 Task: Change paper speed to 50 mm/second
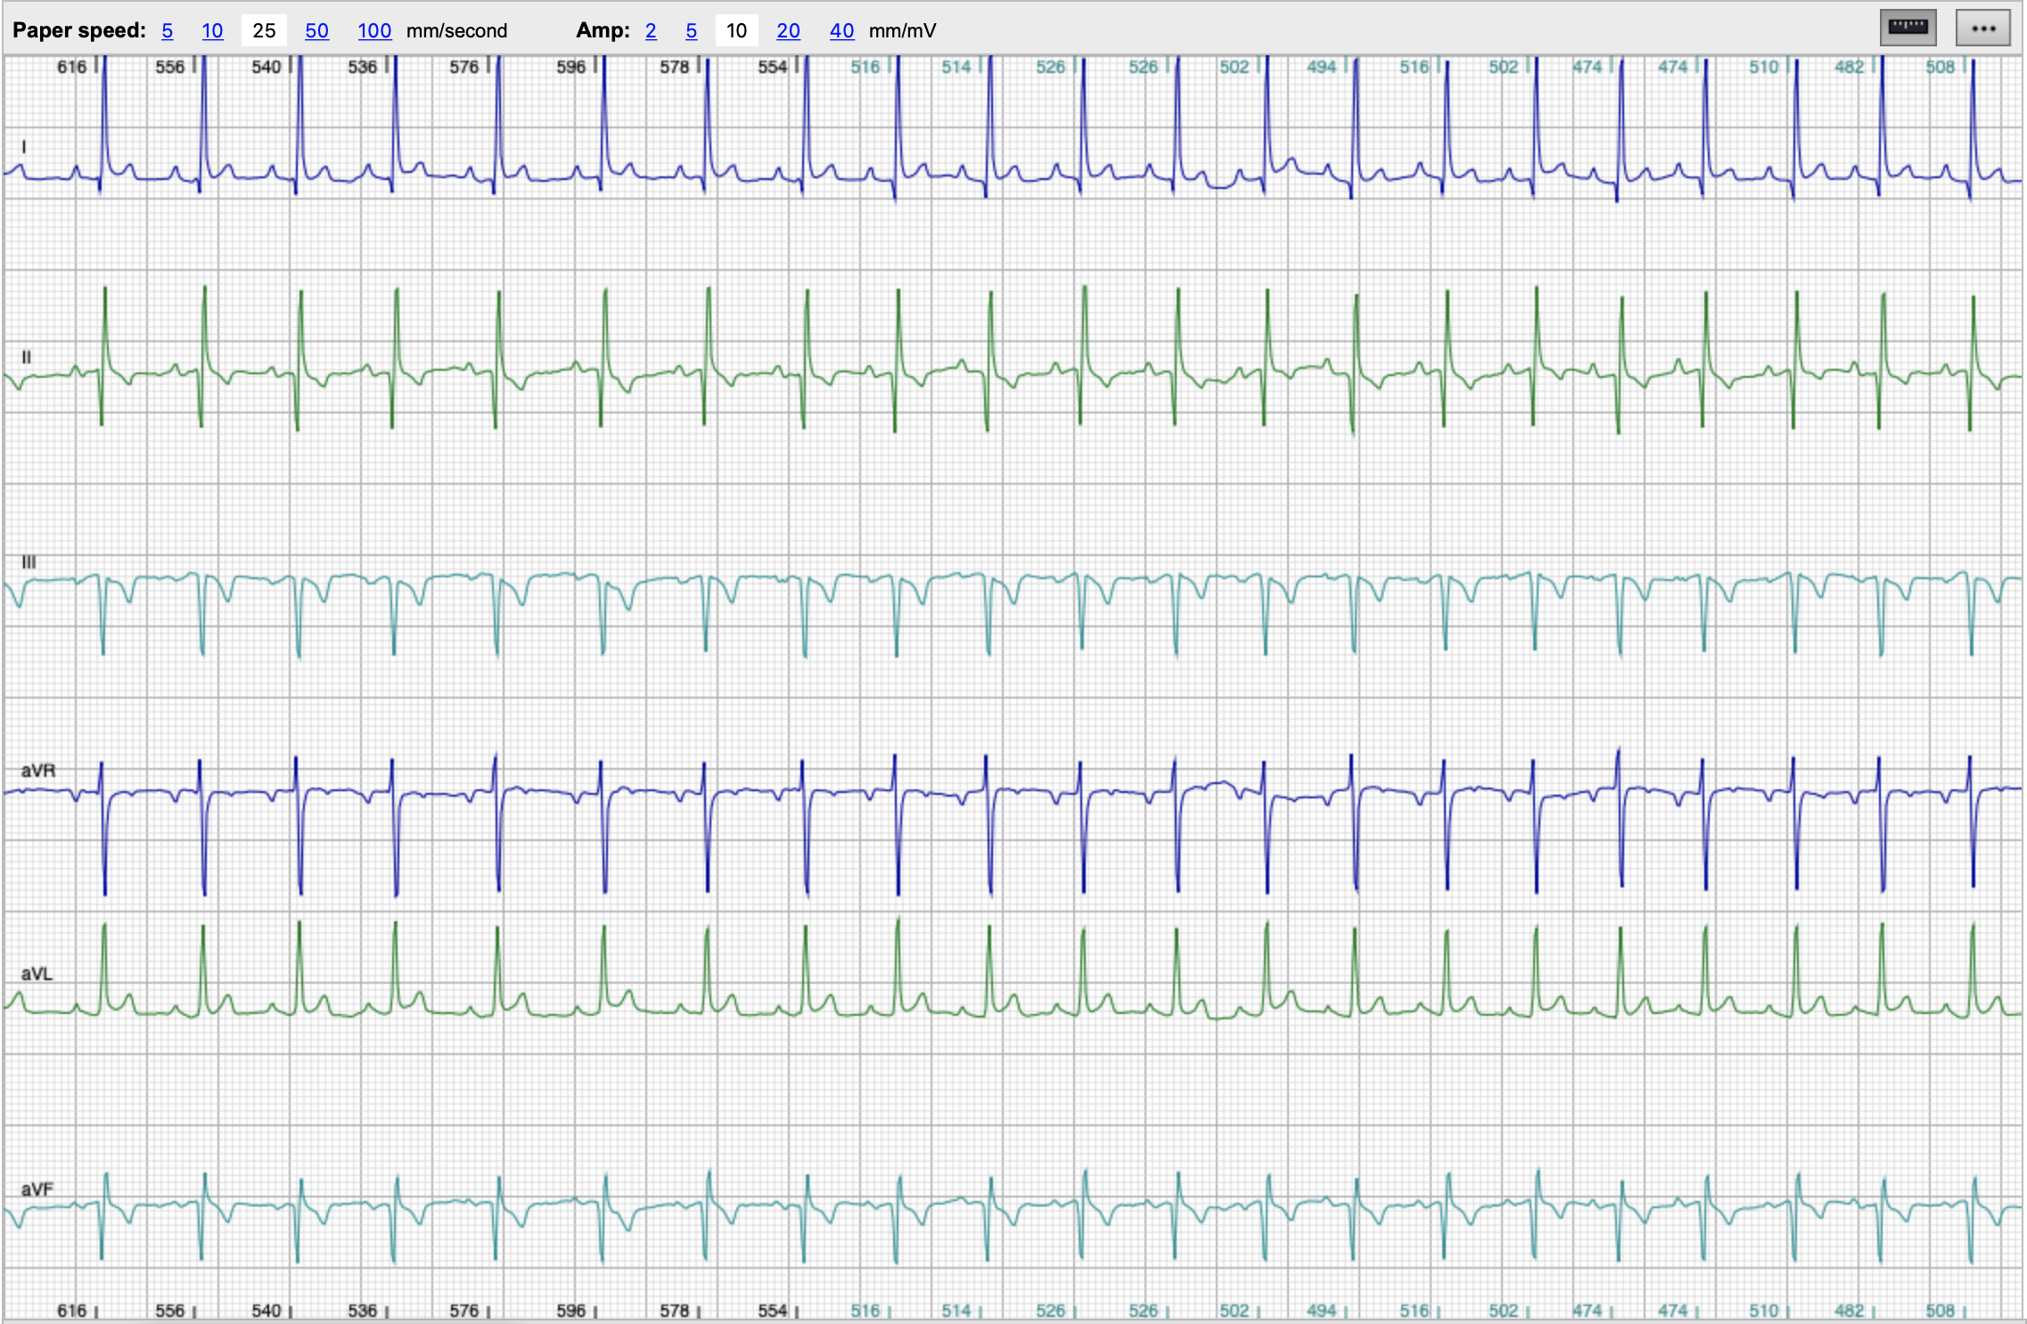click(x=316, y=31)
